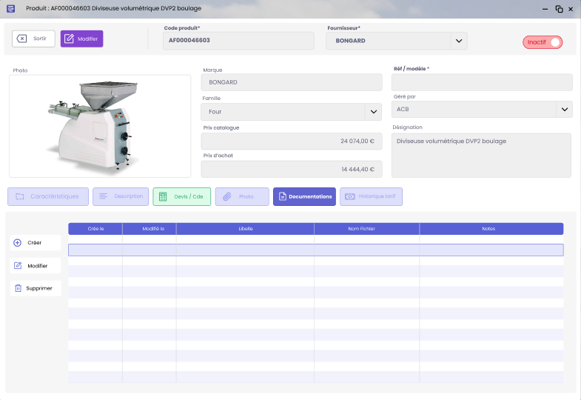Click the app logo icon in title bar

[x=10, y=8]
